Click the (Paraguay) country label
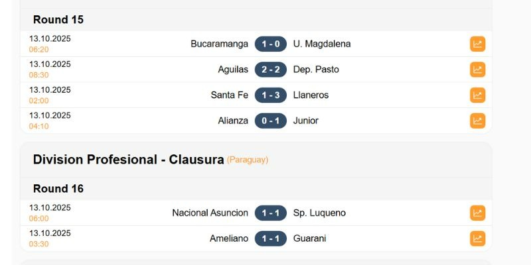 [248, 160]
